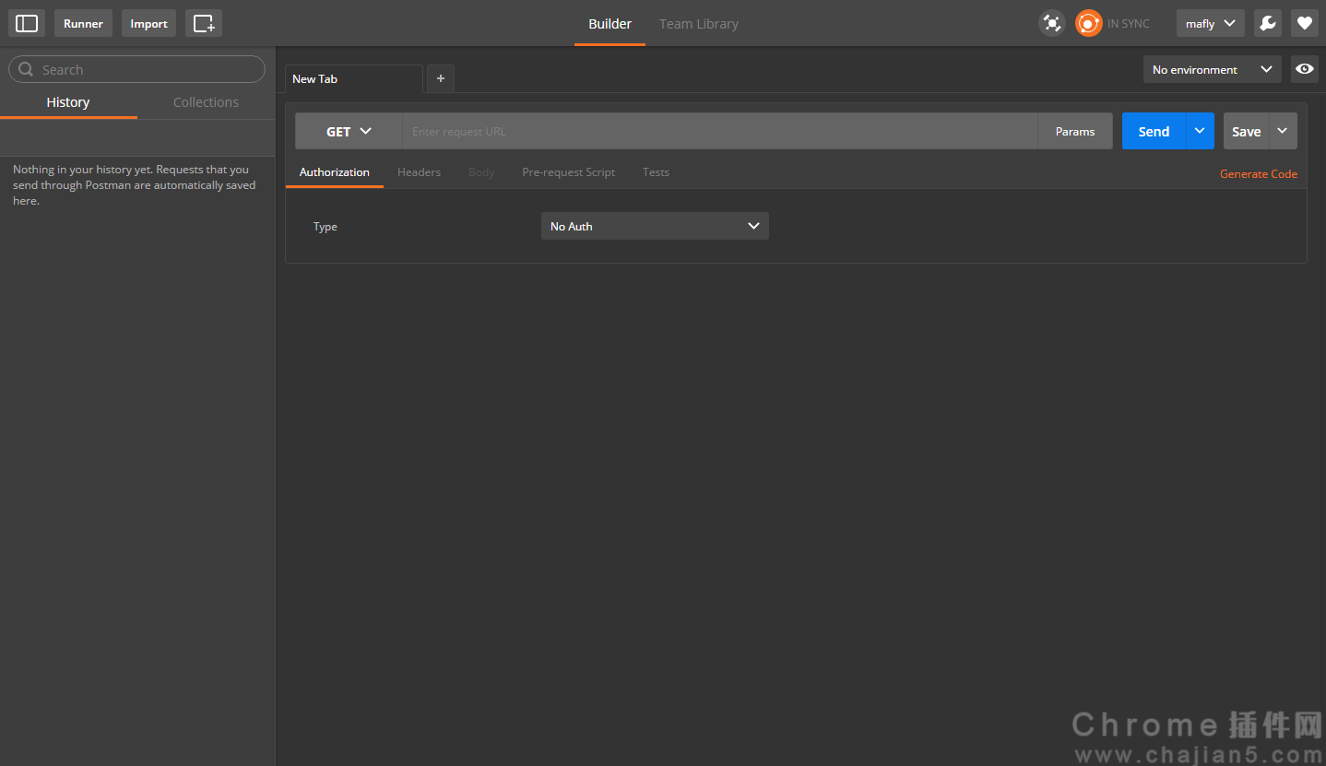Open the GET method dropdown
The height and width of the screenshot is (766, 1326).
[x=349, y=131]
